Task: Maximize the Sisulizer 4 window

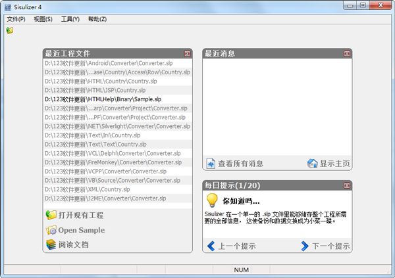Action: 363,5
